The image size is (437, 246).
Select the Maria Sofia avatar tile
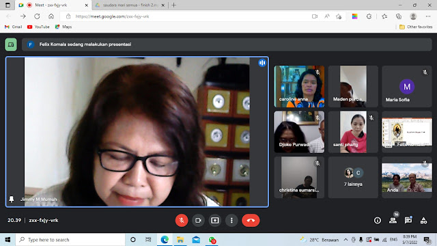[x=407, y=87]
